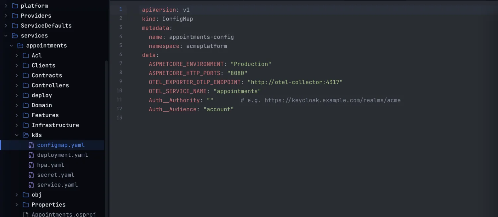
Task: Click the k8s open folder icon
Action: (x=26, y=135)
